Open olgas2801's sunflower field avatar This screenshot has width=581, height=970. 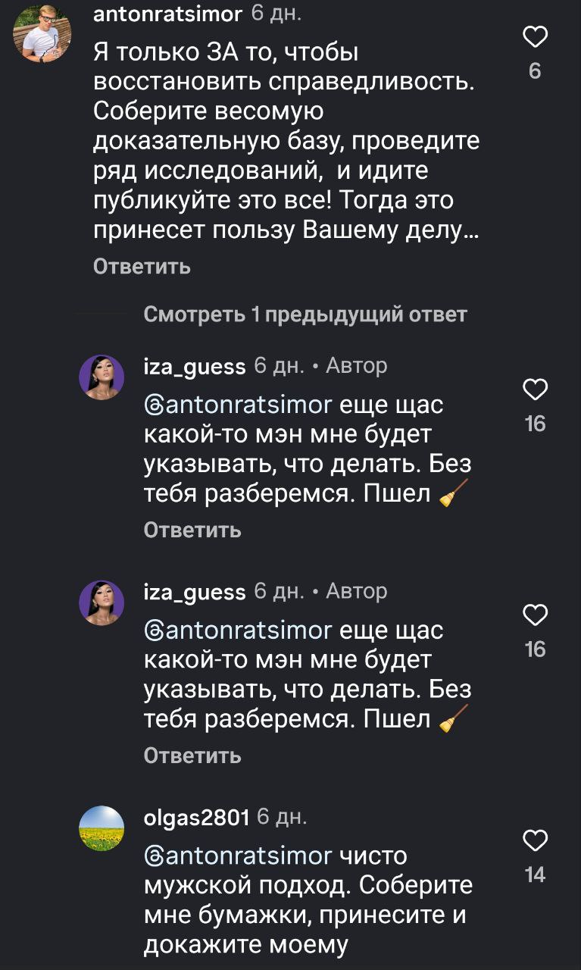102,828
